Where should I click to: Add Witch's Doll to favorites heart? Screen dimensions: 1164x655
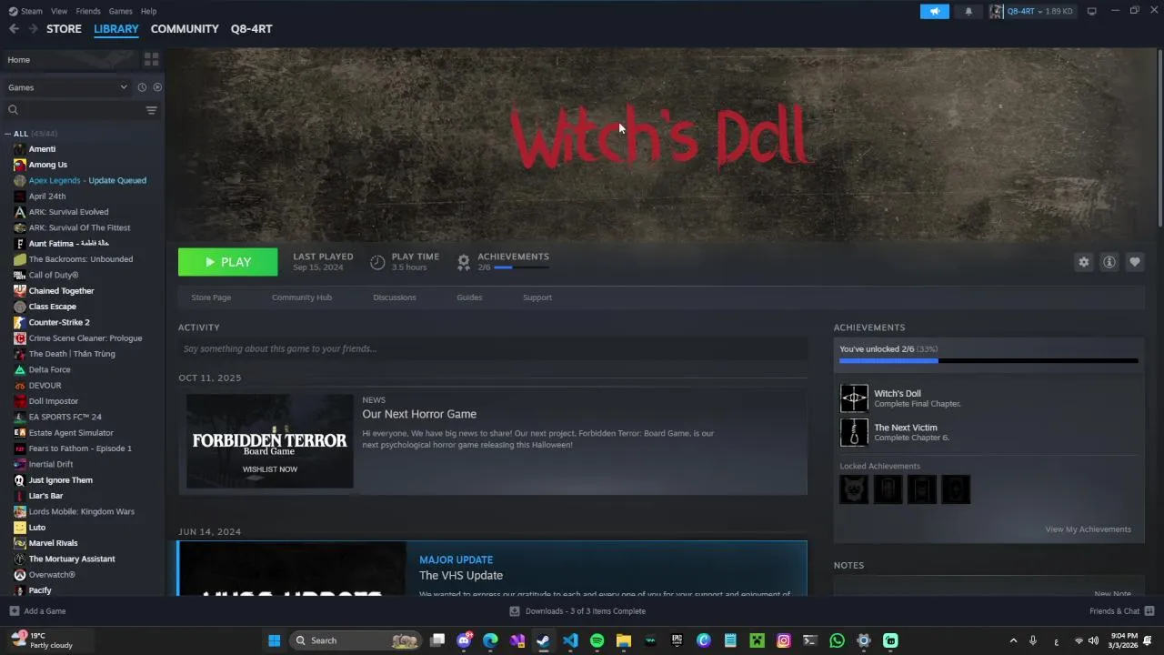point(1135,262)
